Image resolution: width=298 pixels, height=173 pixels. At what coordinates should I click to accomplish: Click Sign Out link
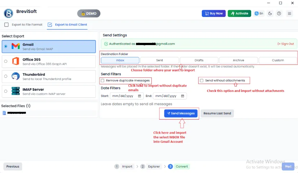coord(286,44)
